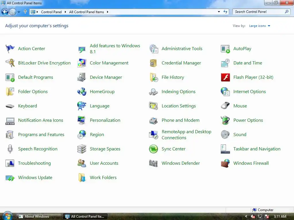Viewport: 294px width, 220px height.
Task: Open Notification Area Icons icon
Action: point(10,121)
